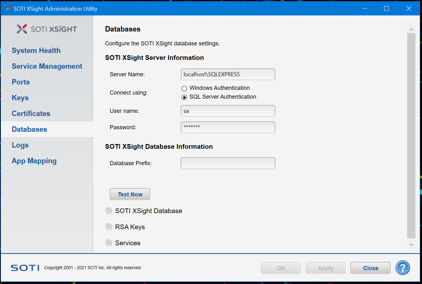
Task: Click the Close button in footer
Action: 370,268
